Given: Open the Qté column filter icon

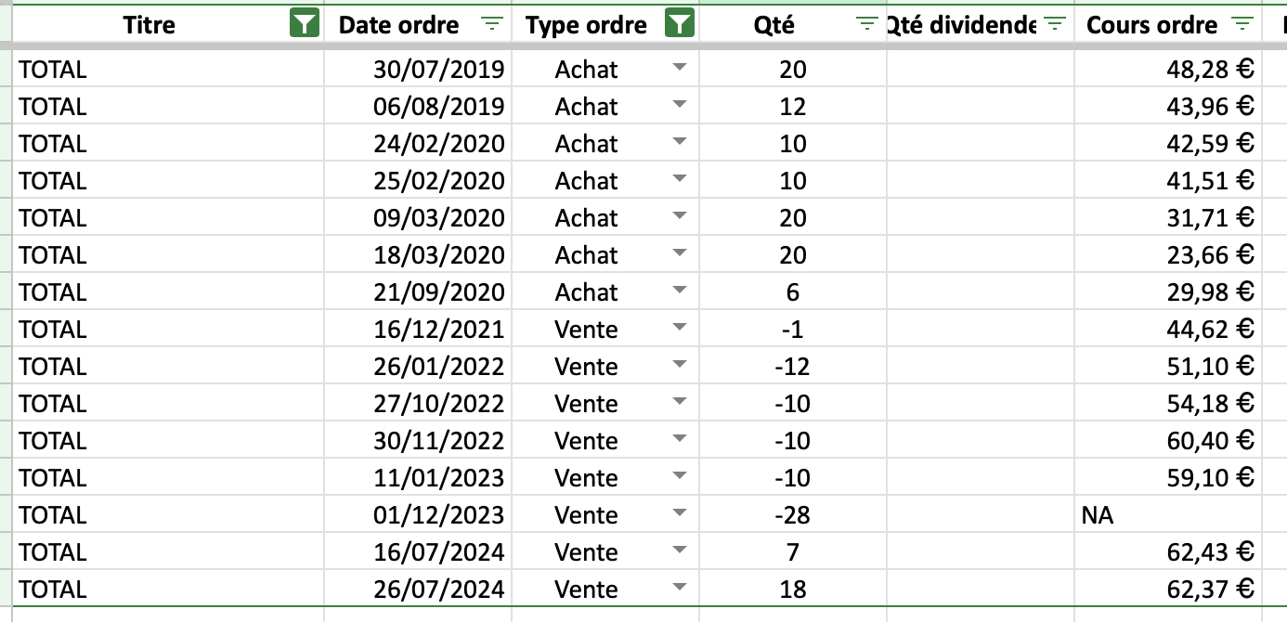Looking at the screenshot, I should [867, 25].
